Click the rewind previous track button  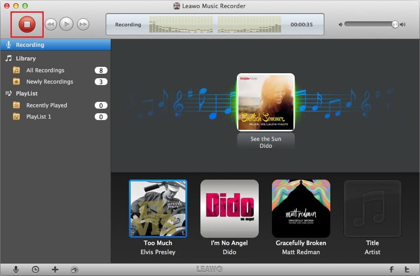(51, 25)
